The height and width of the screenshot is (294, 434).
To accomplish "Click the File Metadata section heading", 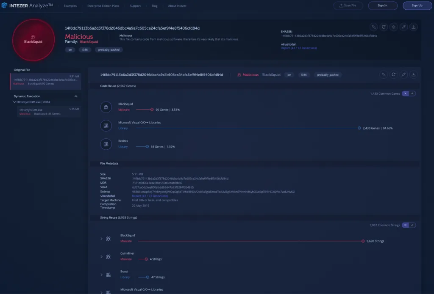I will click(x=109, y=163).
